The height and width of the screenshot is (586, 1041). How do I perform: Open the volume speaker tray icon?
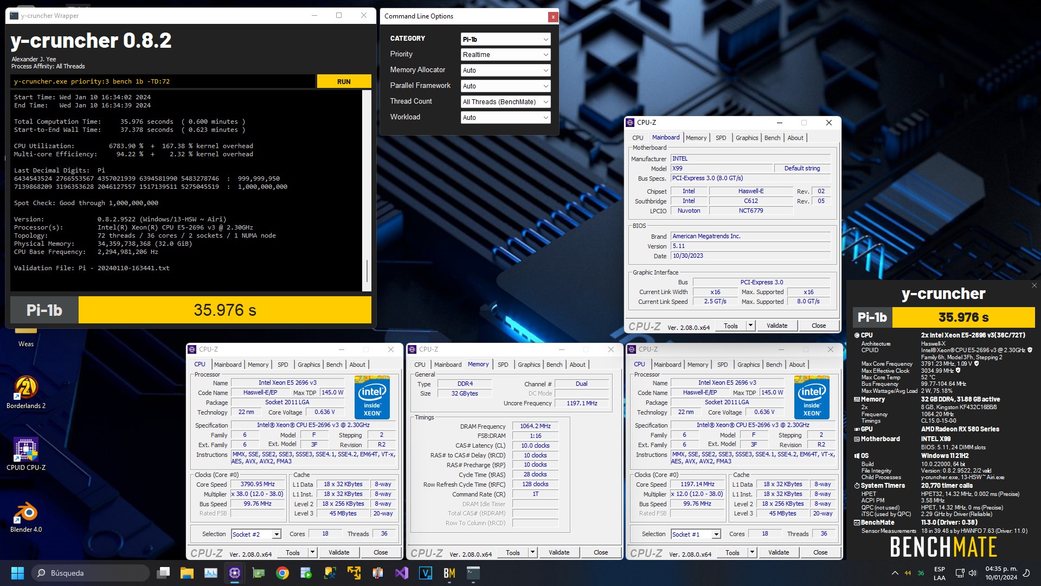click(x=972, y=573)
